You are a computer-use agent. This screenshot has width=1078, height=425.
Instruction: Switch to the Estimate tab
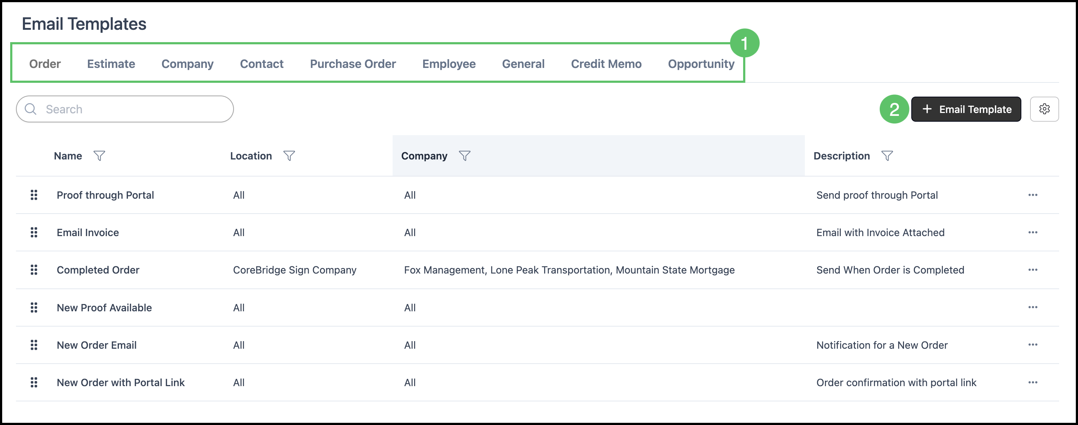pyautogui.click(x=111, y=64)
